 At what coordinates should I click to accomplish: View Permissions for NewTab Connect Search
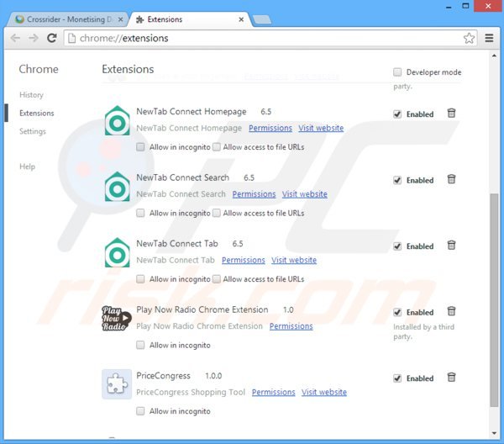point(254,194)
